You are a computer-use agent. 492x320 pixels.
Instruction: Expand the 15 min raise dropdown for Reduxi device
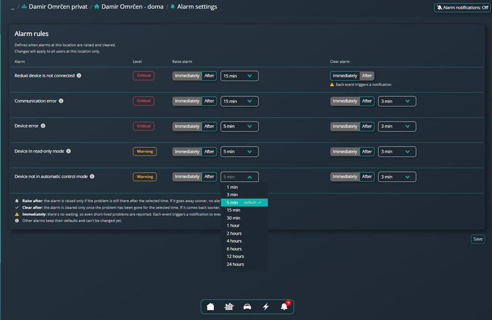tap(239, 76)
